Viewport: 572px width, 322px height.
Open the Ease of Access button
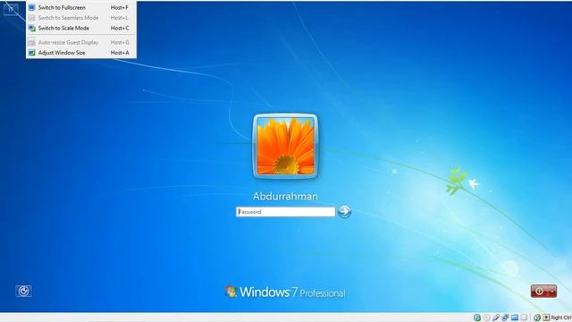[x=24, y=291]
